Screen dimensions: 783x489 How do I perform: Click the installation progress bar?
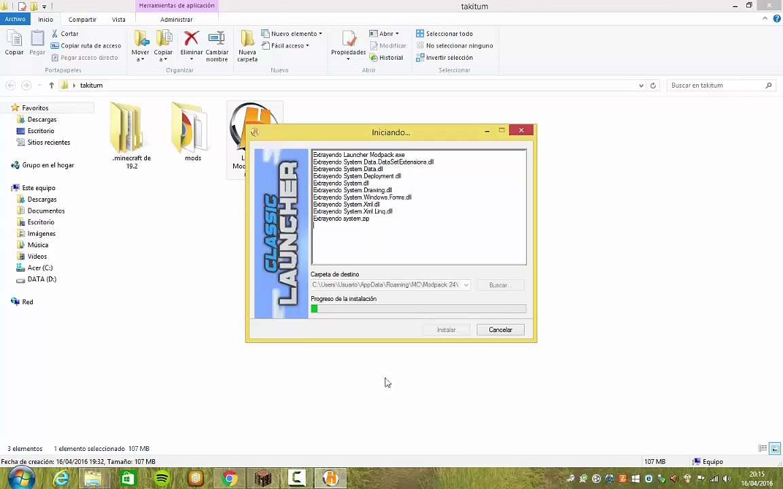click(419, 309)
